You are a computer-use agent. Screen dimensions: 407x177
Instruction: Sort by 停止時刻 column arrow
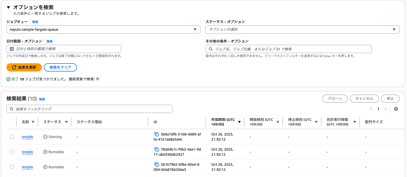click(x=316, y=122)
